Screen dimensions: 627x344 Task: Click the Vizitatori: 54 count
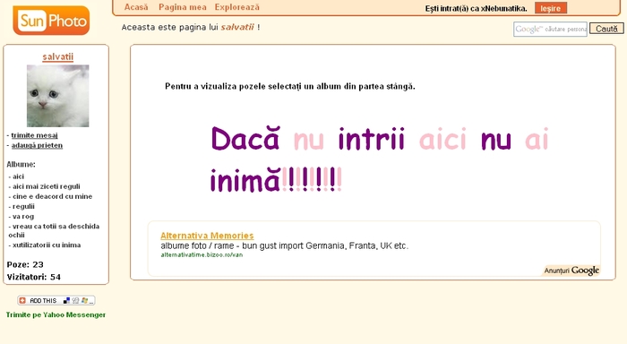tap(34, 277)
